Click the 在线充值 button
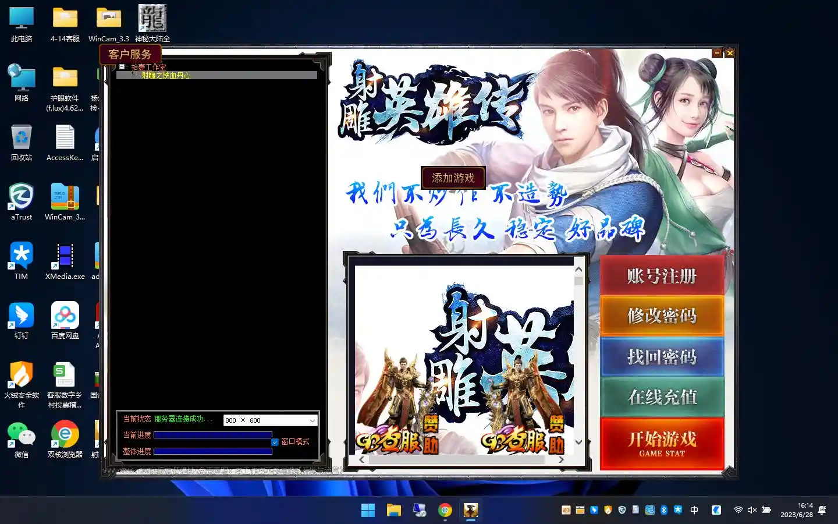 click(662, 397)
